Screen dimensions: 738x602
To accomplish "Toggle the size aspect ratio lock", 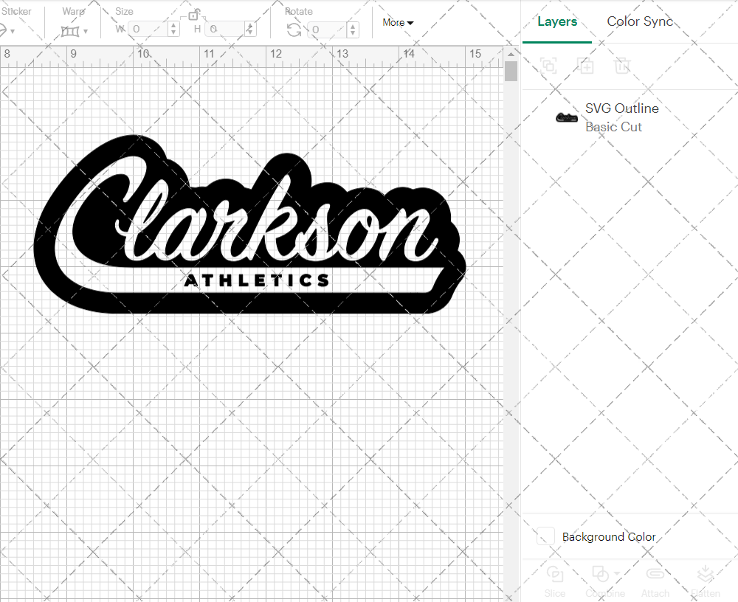I will coord(193,15).
